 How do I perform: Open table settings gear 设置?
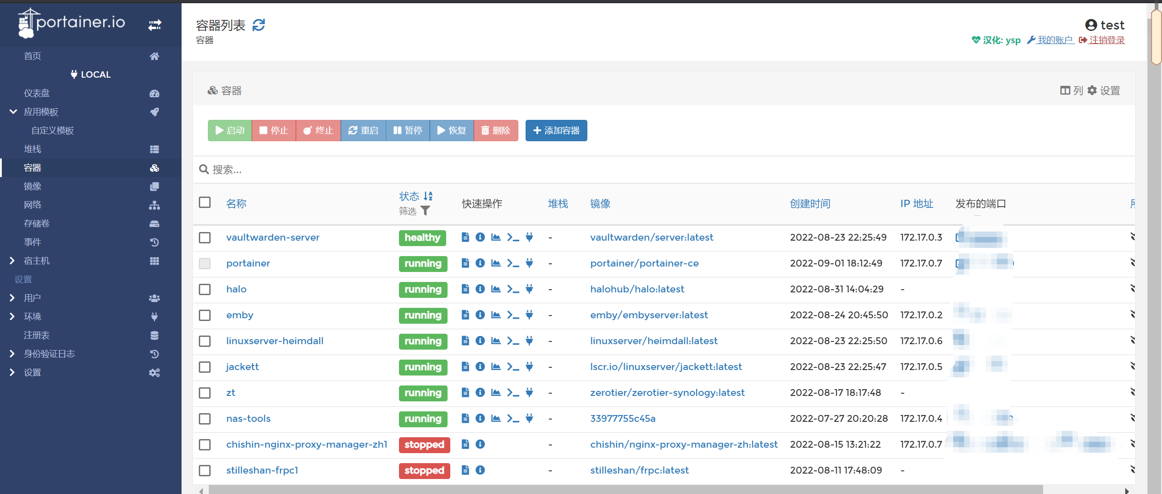pyautogui.click(x=1104, y=90)
